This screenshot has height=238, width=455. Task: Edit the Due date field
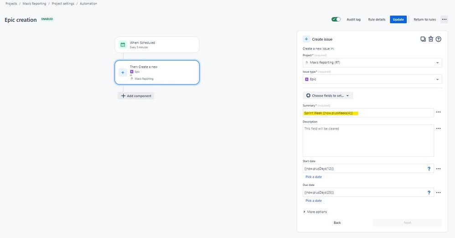(368, 192)
